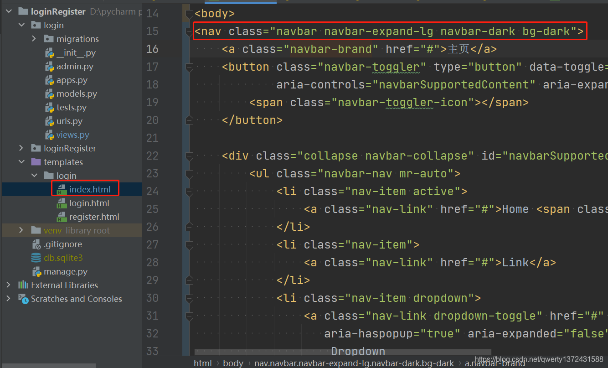
Task: Select manage.py in project tree
Action: point(66,271)
